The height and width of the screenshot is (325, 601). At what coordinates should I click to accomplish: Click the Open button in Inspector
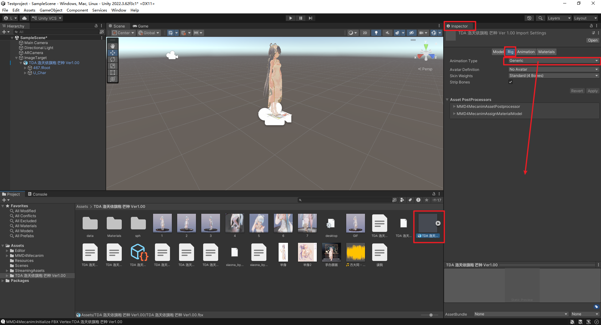click(593, 40)
